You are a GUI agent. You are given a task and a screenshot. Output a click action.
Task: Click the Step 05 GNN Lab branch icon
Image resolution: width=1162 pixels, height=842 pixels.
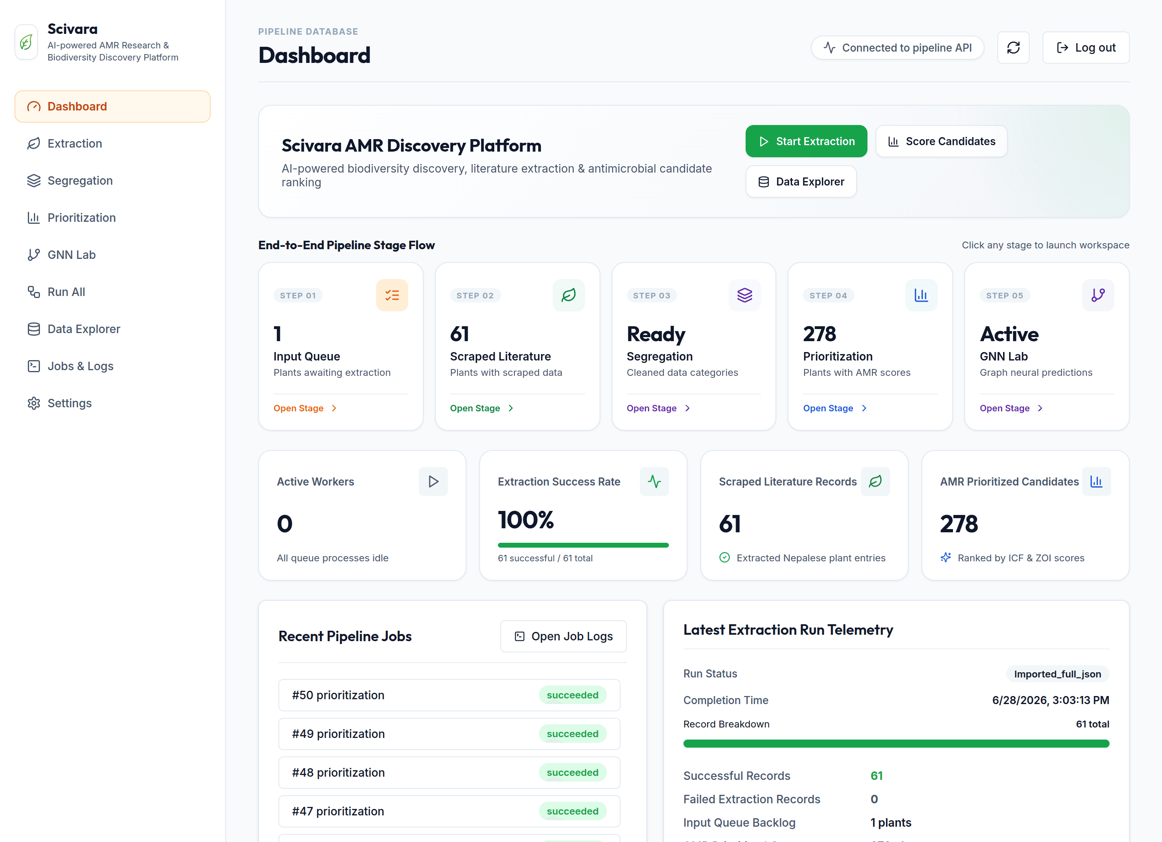[x=1097, y=295]
